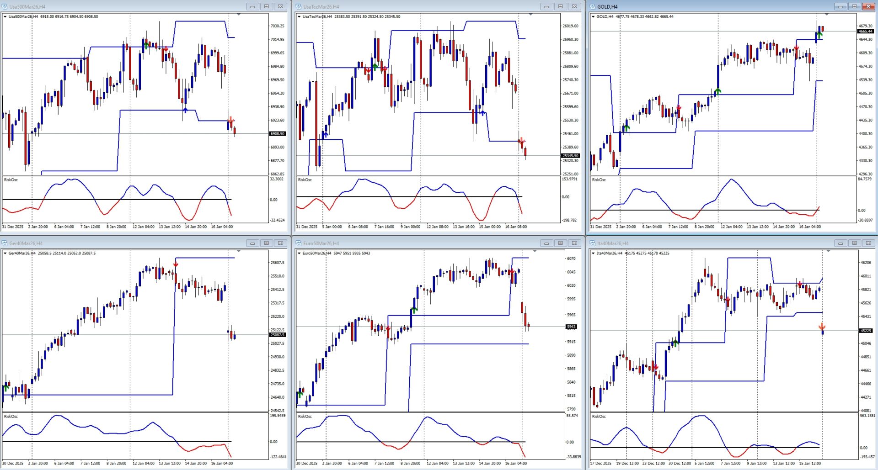Maximize the Ita40Mar26,H4 chart window
The height and width of the screenshot is (470, 878).
pos(854,243)
